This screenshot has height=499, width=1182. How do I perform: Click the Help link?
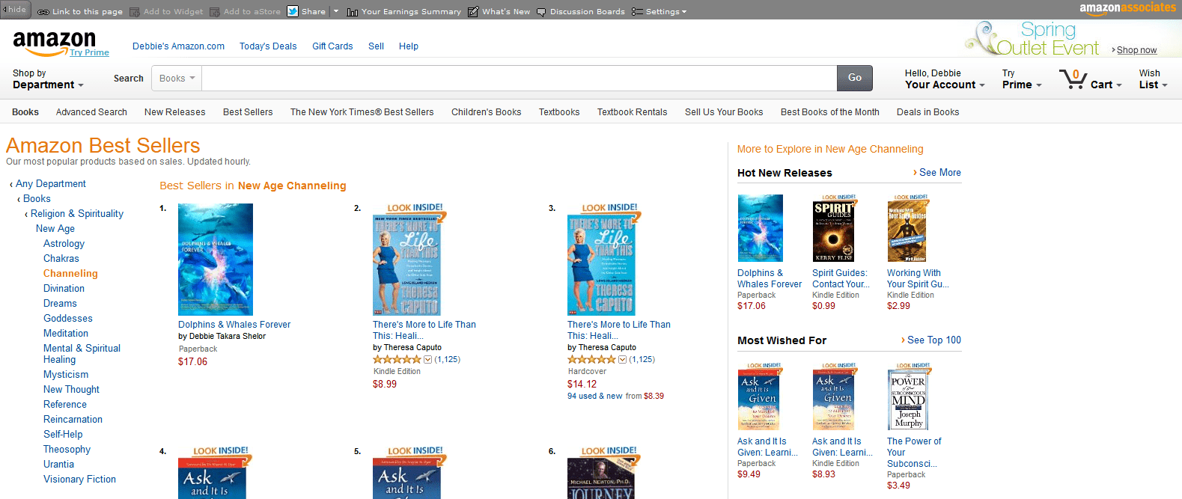[409, 46]
